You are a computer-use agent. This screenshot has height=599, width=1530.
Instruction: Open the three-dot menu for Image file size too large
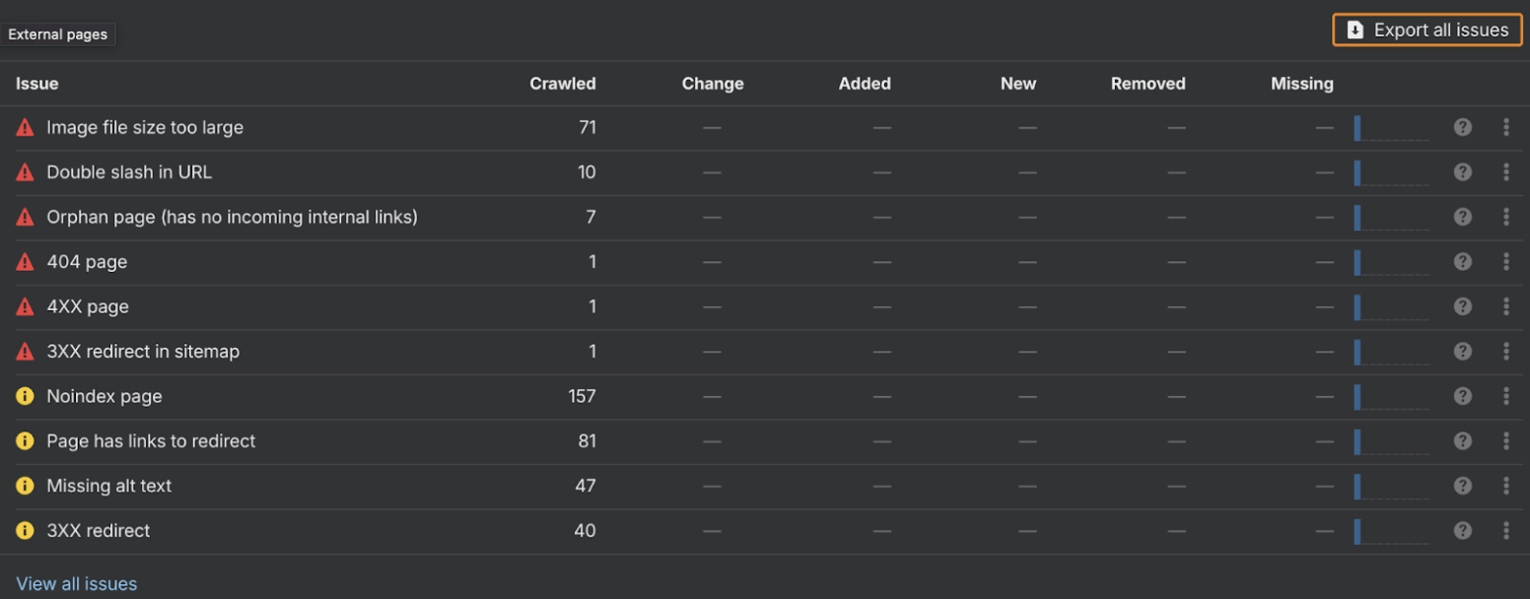point(1506,126)
